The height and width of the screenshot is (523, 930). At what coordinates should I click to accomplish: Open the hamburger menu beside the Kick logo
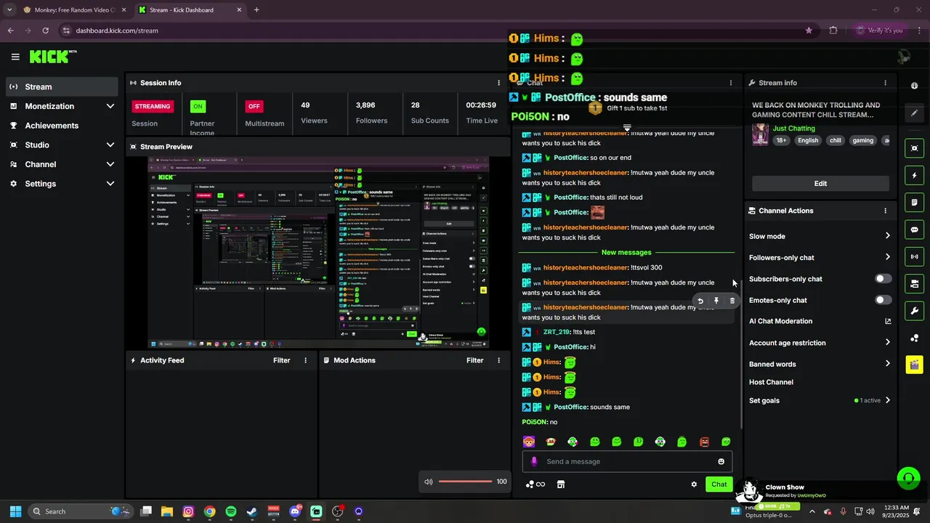tap(15, 57)
